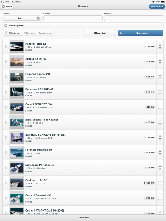Run the search with Recherche

141,33
